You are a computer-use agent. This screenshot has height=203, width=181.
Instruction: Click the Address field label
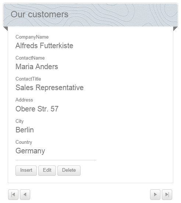click(24, 100)
